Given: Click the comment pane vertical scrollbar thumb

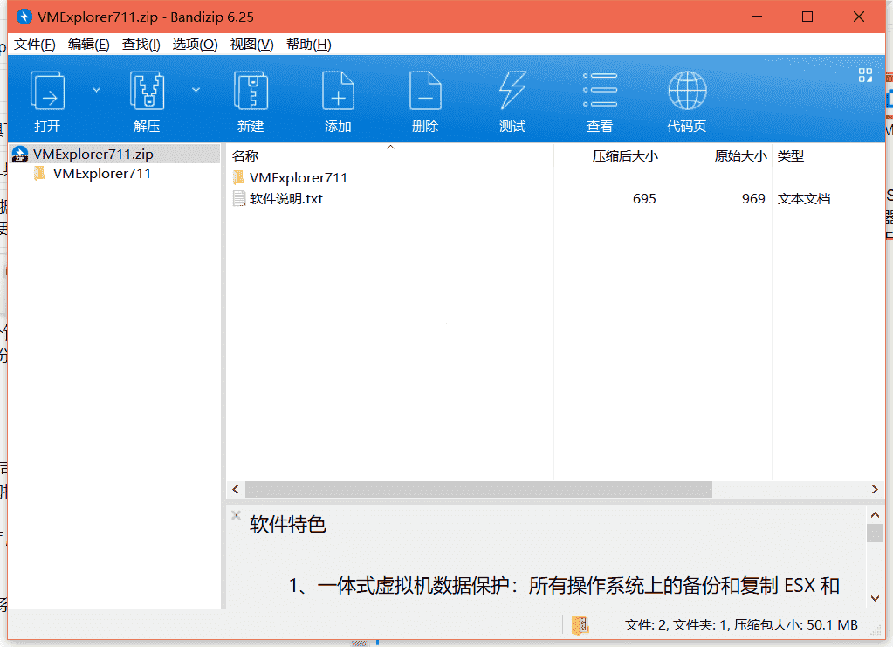Looking at the screenshot, I should 875,533.
